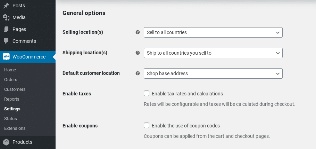Click the Posts pin icon
This screenshot has width=316, height=149.
pyautogui.click(x=6, y=6)
